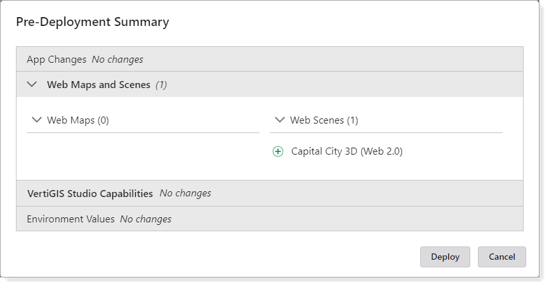Cancel the pre-deployment dialog
Image resolution: width=549 pixels, height=287 pixels.
point(501,257)
